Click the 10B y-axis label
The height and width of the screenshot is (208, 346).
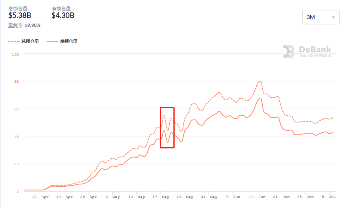15,54
